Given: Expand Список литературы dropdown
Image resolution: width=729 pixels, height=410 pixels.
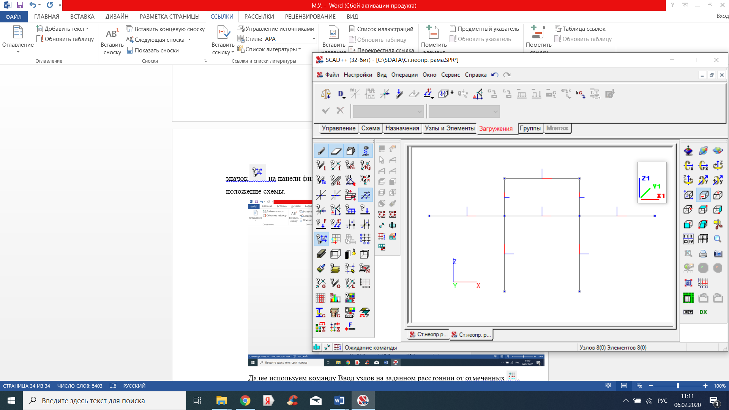Looking at the screenshot, I should click(x=299, y=49).
